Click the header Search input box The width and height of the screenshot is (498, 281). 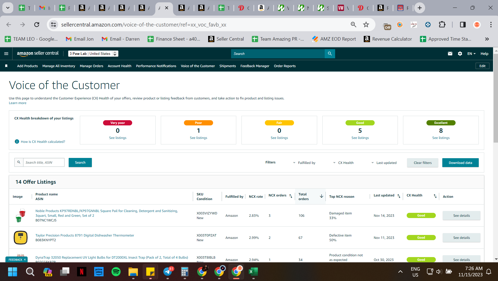278,54
